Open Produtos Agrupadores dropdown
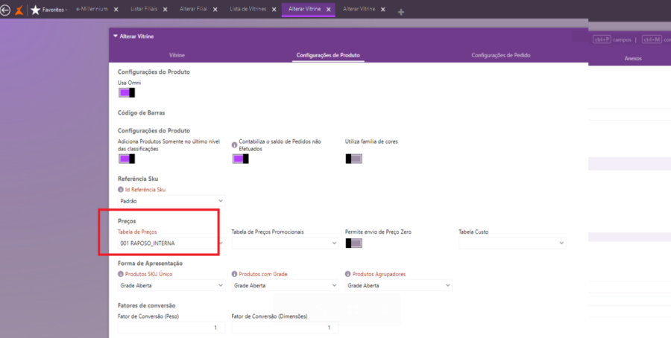This screenshot has width=671, height=338. tap(398, 285)
